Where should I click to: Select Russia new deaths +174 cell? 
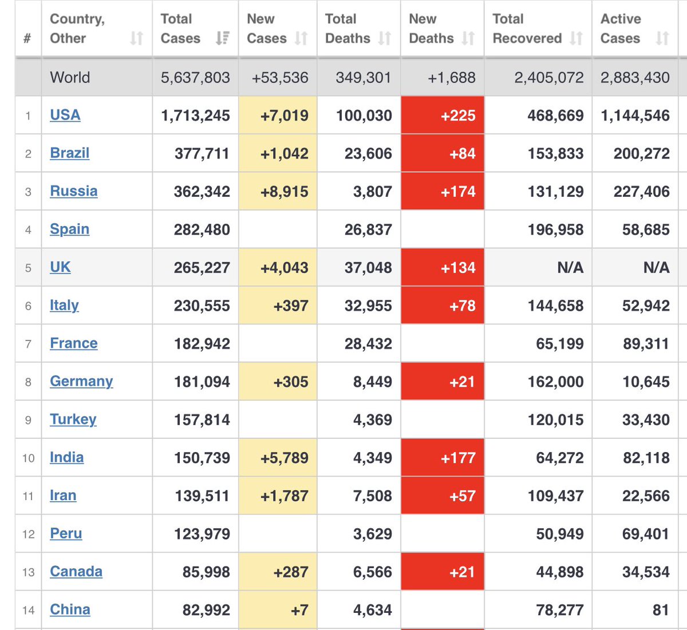click(443, 191)
